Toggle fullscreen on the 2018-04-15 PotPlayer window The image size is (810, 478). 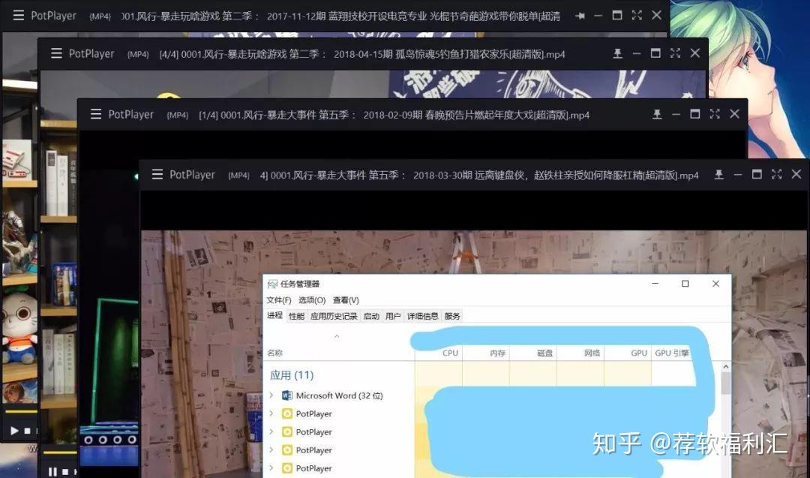click(675, 53)
